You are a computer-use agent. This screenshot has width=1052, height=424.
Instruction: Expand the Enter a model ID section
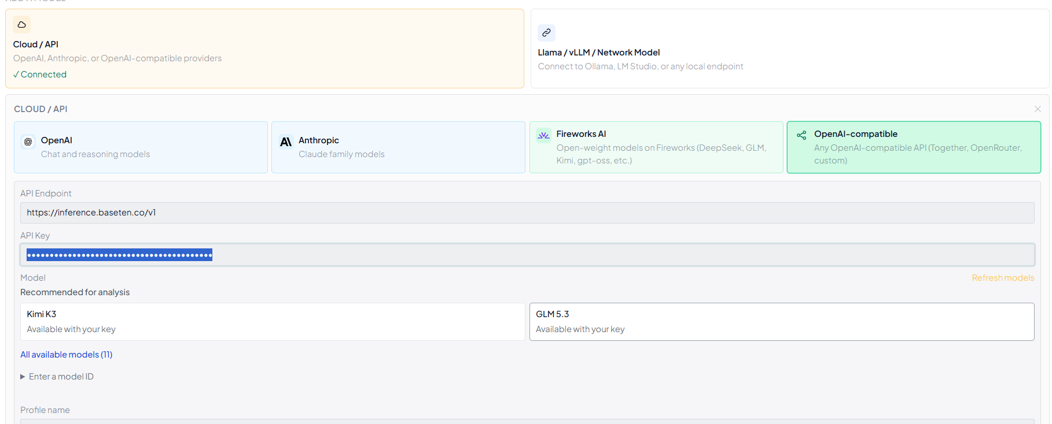tap(57, 377)
